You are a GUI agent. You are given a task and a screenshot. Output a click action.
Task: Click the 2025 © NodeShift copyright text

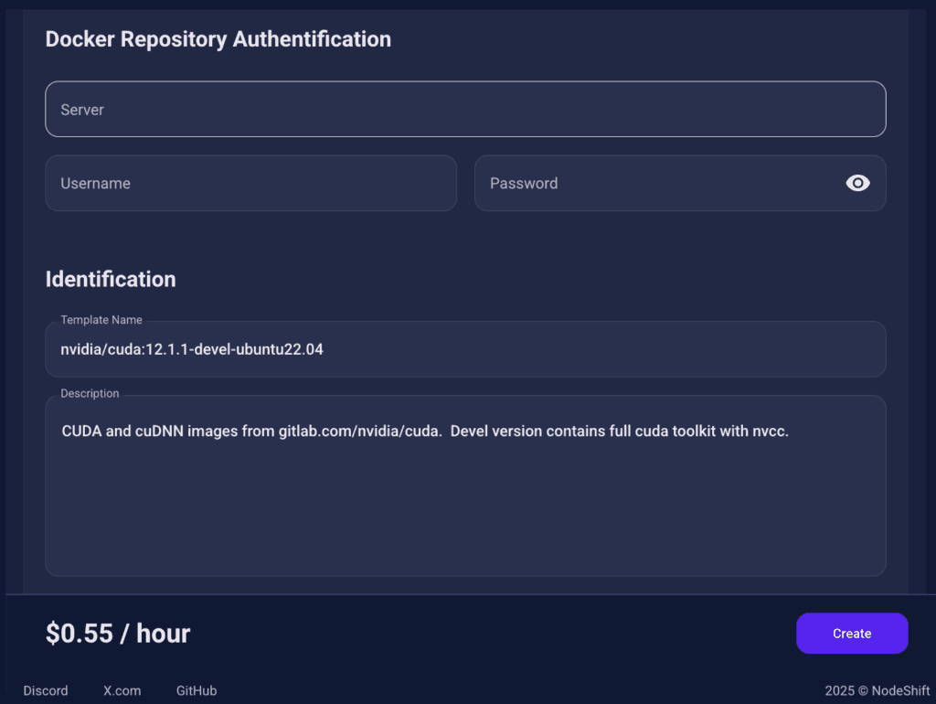[877, 691]
